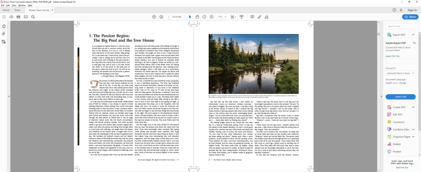Open the Convert to Microsoft Word dropdown
Viewport: 421px width, 172px height.
[x=400, y=73]
